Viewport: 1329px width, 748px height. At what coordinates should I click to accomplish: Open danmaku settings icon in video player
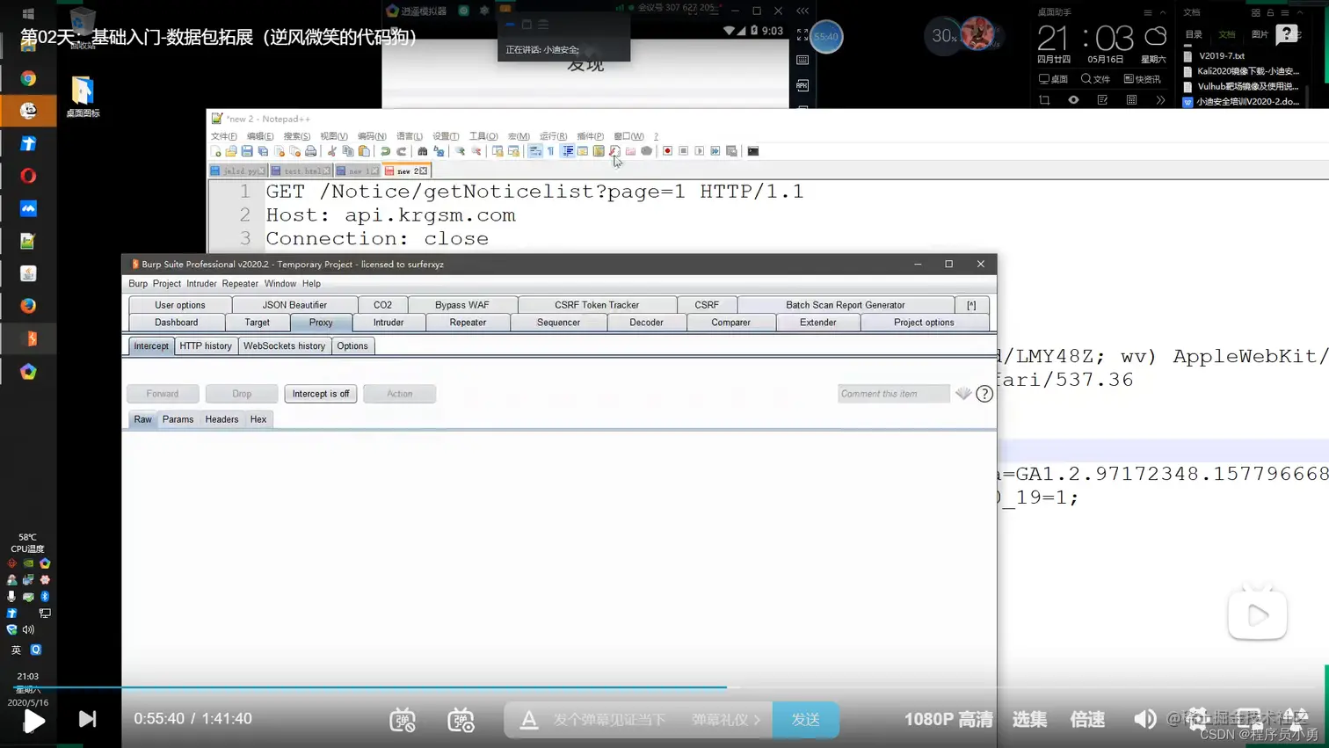pos(461,720)
